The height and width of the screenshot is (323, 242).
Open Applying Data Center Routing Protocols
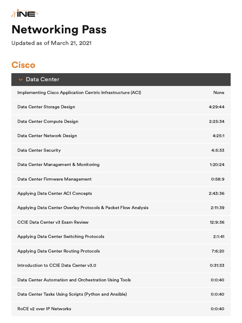click(x=59, y=251)
